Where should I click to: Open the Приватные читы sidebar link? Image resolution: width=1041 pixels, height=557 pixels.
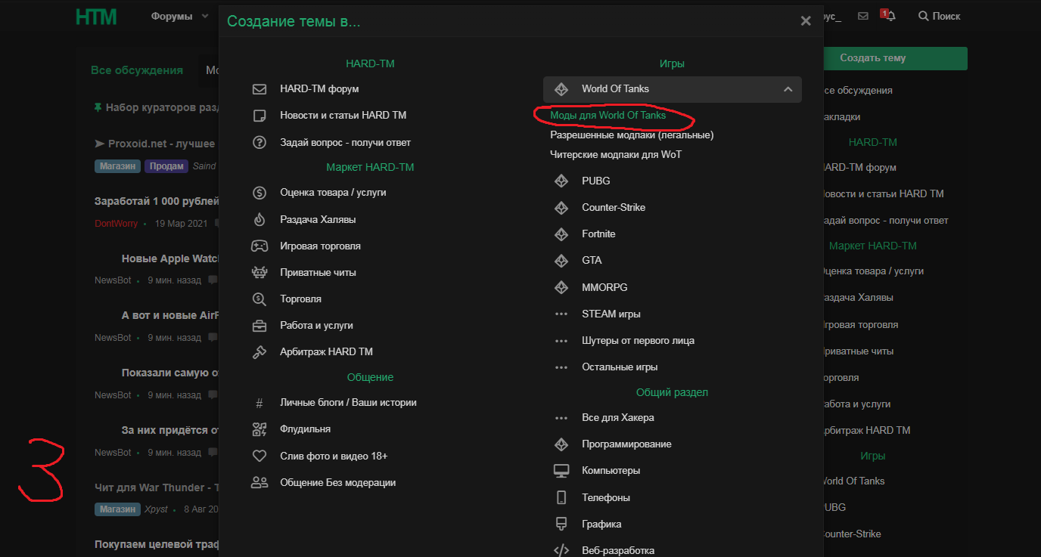[857, 351]
